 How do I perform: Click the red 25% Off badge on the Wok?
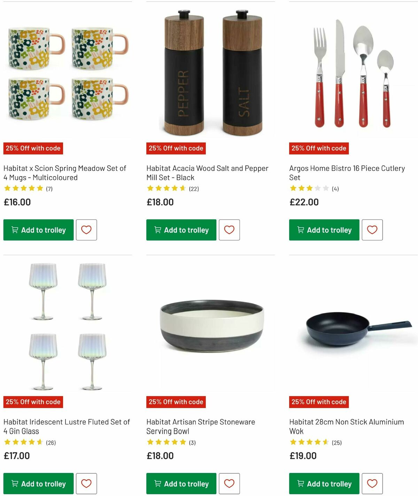point(319,402)
